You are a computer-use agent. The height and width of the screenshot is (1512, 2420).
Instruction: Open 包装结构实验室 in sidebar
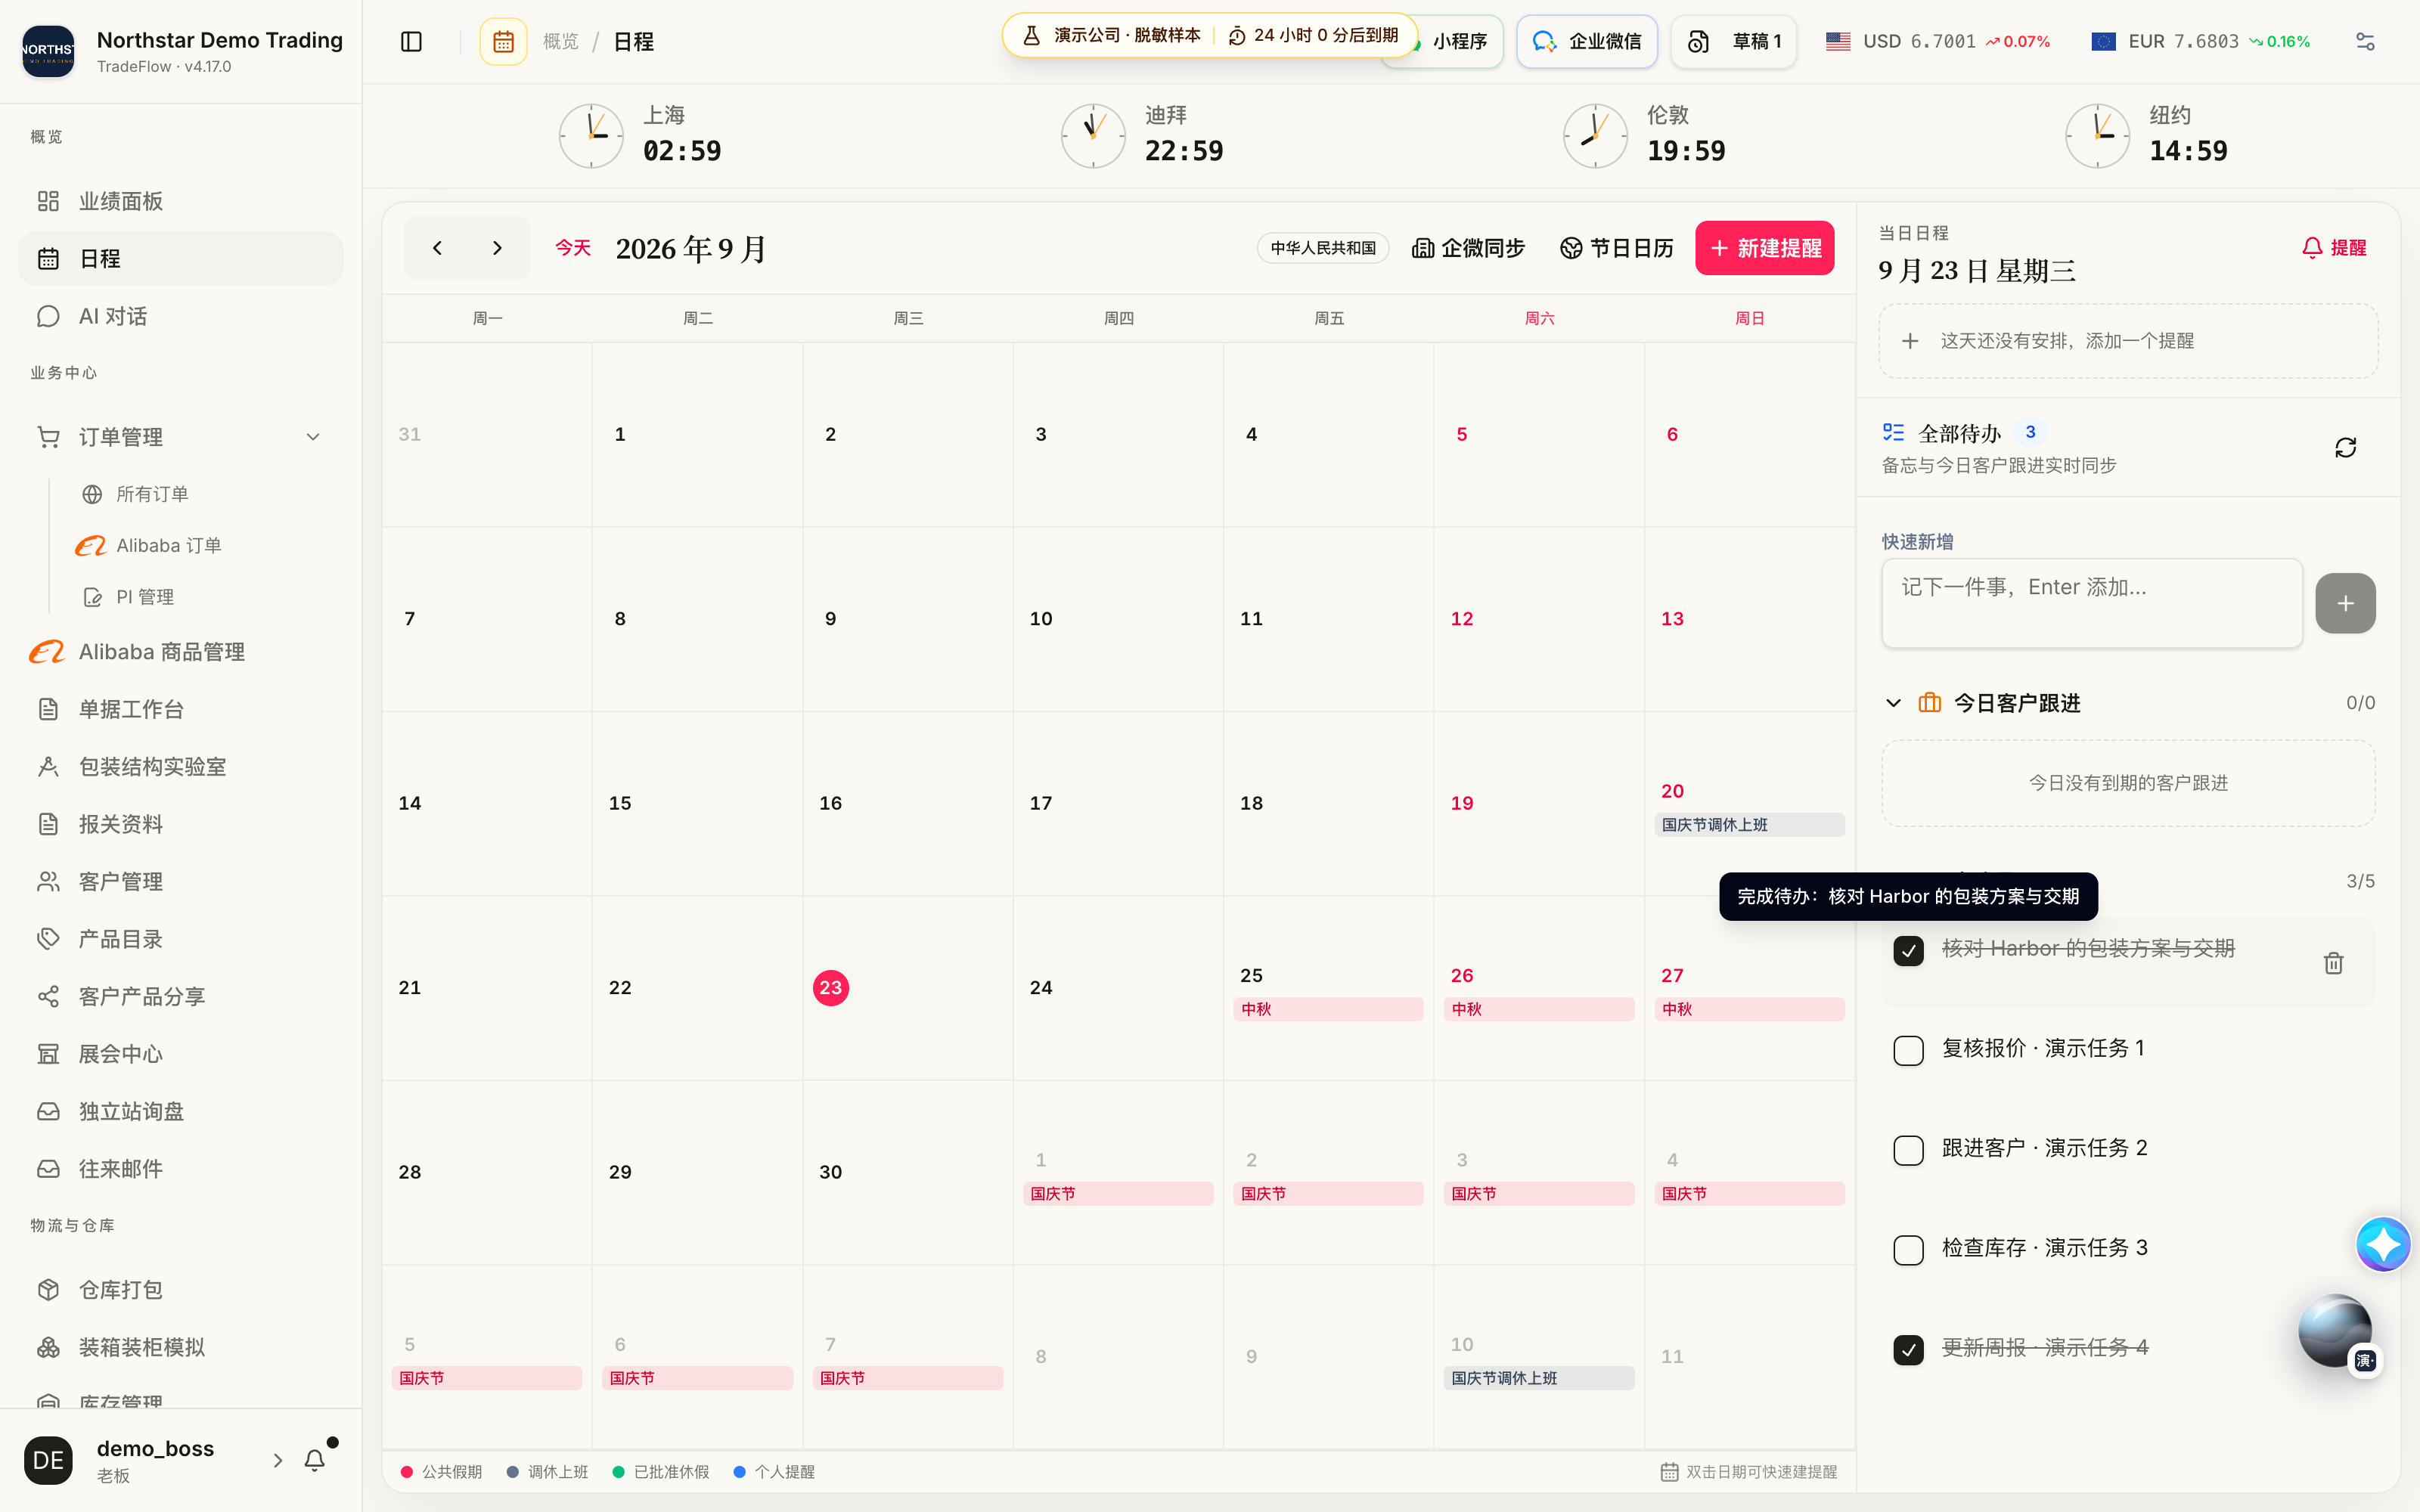tap(180, 766)
